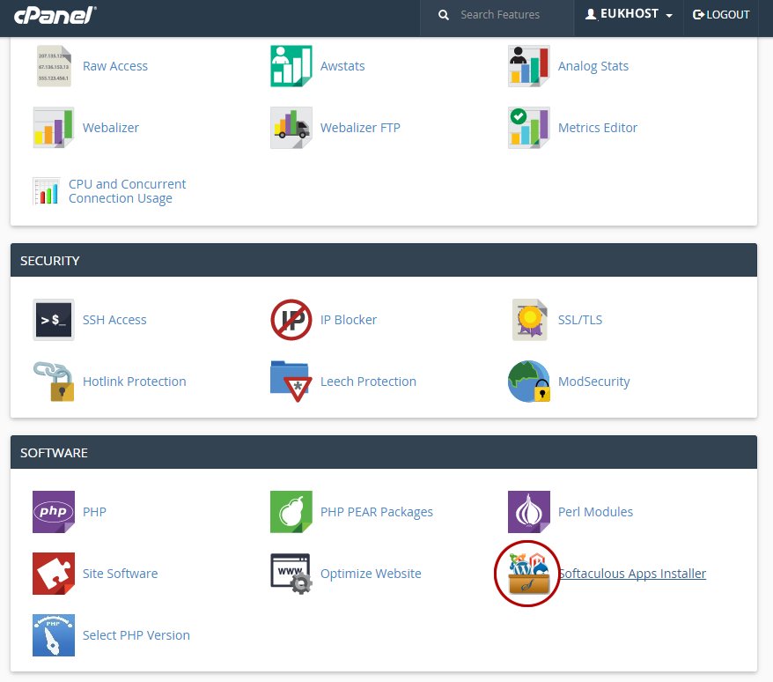Viewport: 773px width, 682px height.
Task: Click the Perl Modules onion icon
Action: [528, 512]
